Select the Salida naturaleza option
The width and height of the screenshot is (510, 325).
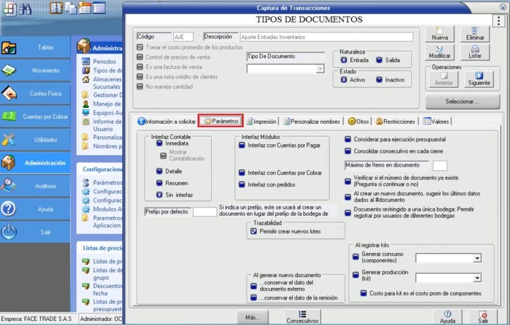(x=379, y=60)
